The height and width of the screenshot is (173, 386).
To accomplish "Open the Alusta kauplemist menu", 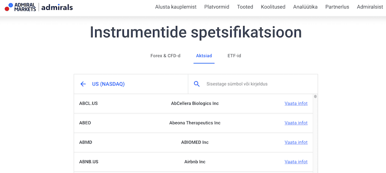I will point(176,7).
